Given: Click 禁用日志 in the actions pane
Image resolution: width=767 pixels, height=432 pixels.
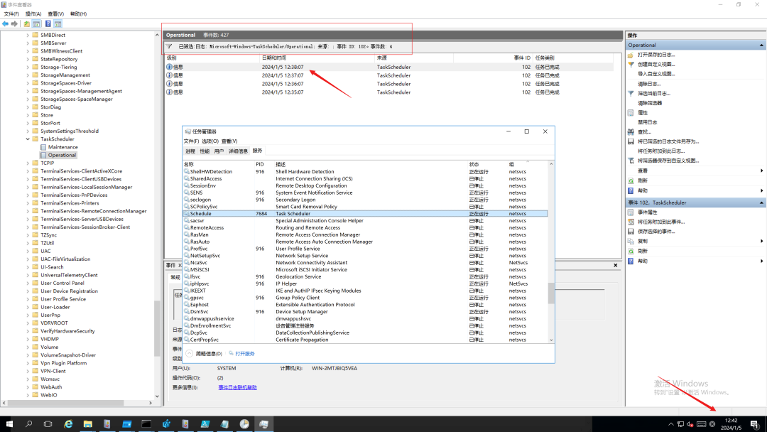Looking at the screenshot, I should click(x=647, y=122).
